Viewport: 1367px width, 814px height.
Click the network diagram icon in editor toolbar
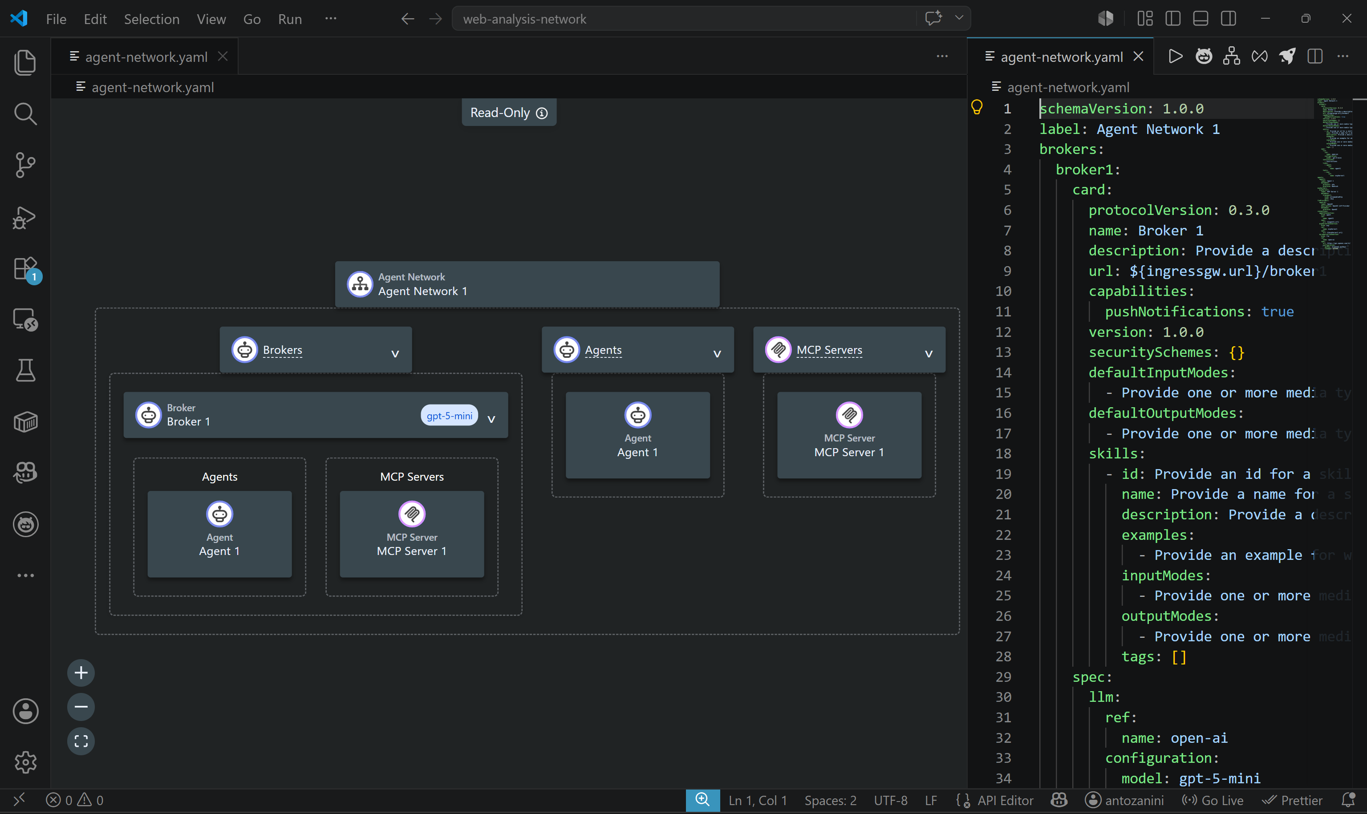click(1231, 57)
